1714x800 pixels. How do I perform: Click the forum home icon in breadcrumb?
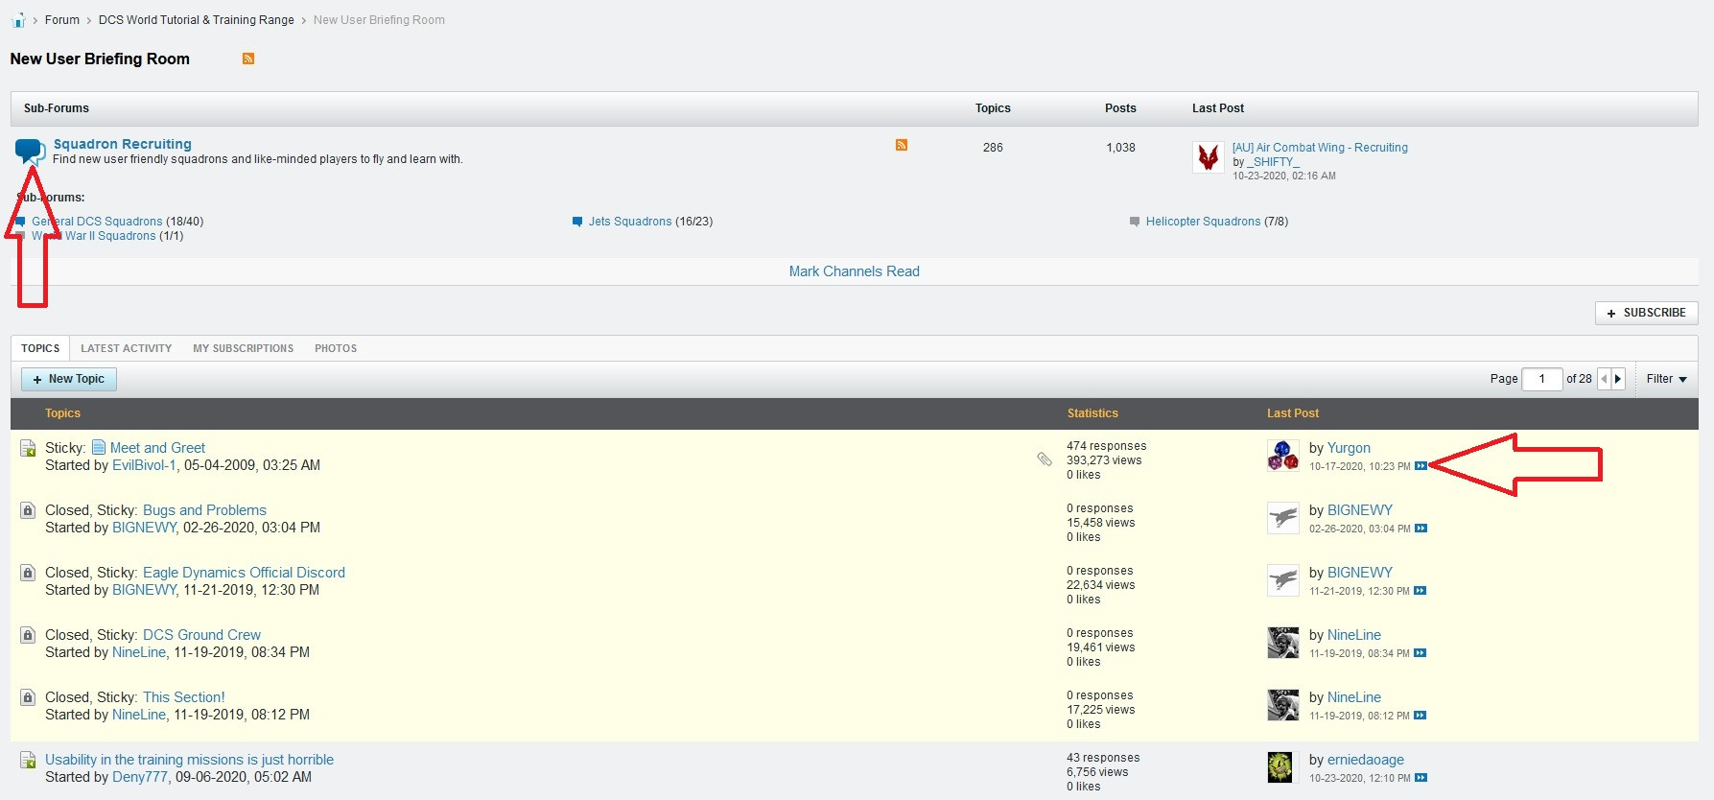18,20
